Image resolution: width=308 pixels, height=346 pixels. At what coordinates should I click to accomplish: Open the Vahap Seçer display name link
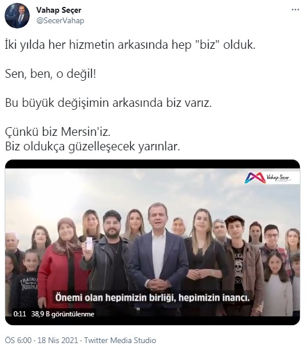click(x=59, y=10)
